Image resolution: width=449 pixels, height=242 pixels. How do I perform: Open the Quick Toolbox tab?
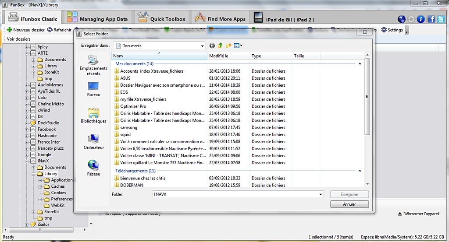pos(161,18)
